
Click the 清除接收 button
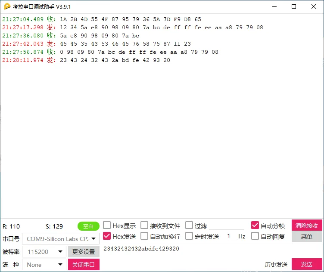307,226
